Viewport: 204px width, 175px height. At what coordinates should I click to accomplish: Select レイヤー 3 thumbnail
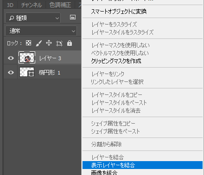(27, 57)
